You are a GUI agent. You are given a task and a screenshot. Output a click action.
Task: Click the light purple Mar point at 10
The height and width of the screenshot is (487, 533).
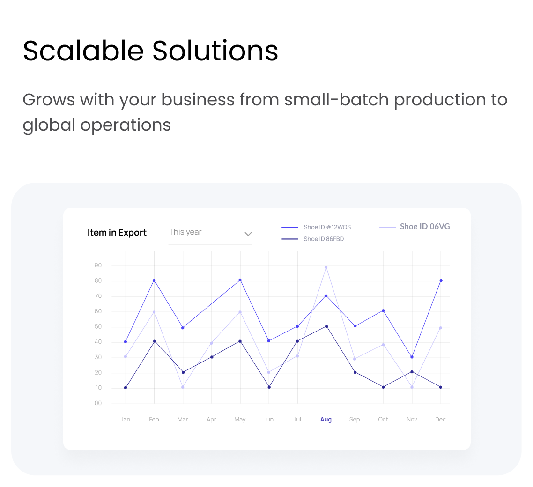[x=183, y=387]
